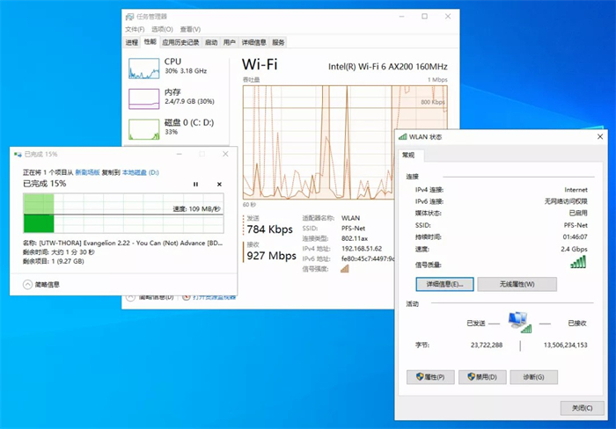Select the 性能 tab in Task Manager
616x429 pixels.
point(150,41)
